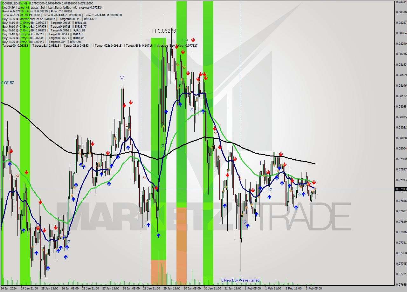Click the '30 Jan 21:00' time label
The width and height of the screenshot is (407, 292).
tap(213, 289)
